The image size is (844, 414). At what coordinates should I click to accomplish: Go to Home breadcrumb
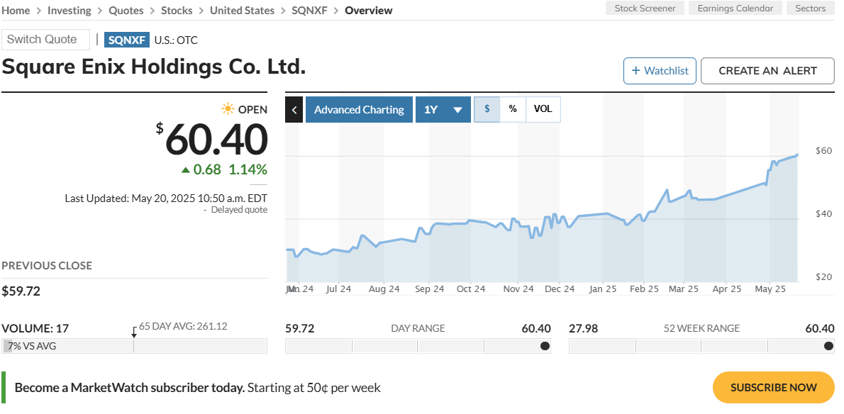(16, 10)
